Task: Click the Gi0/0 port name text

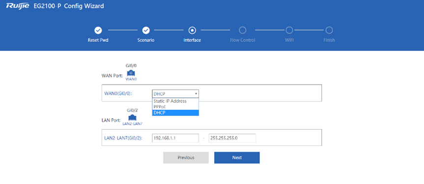Action: tap(131, 66)
